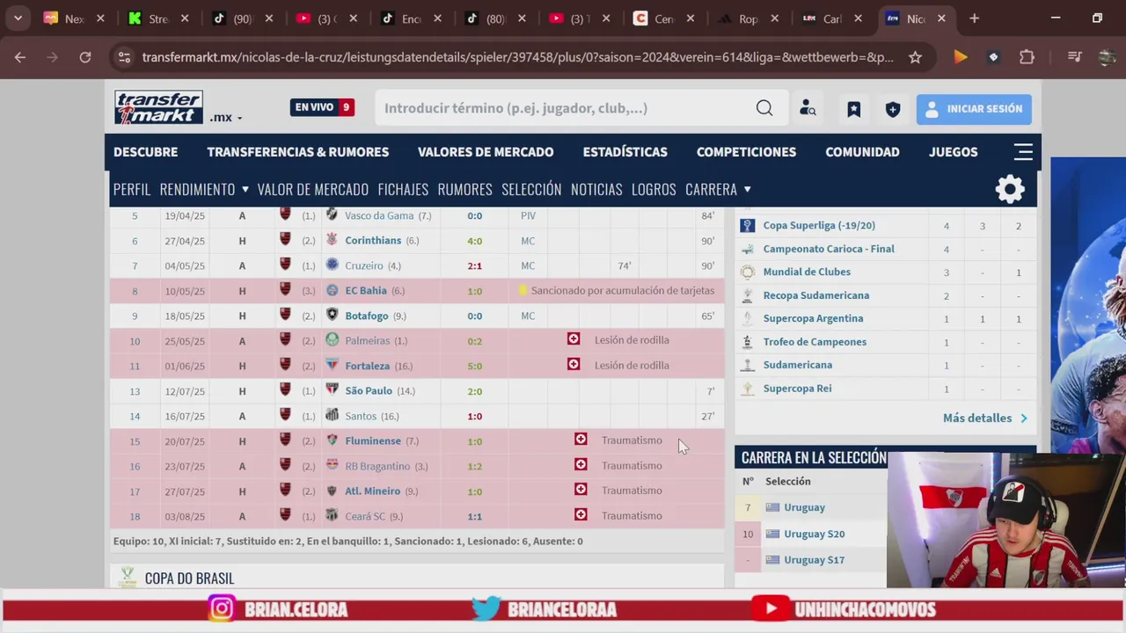1126x633 pixels.
Task: Open the browser extensions puzzle icon
Action: click(1027, 57)
